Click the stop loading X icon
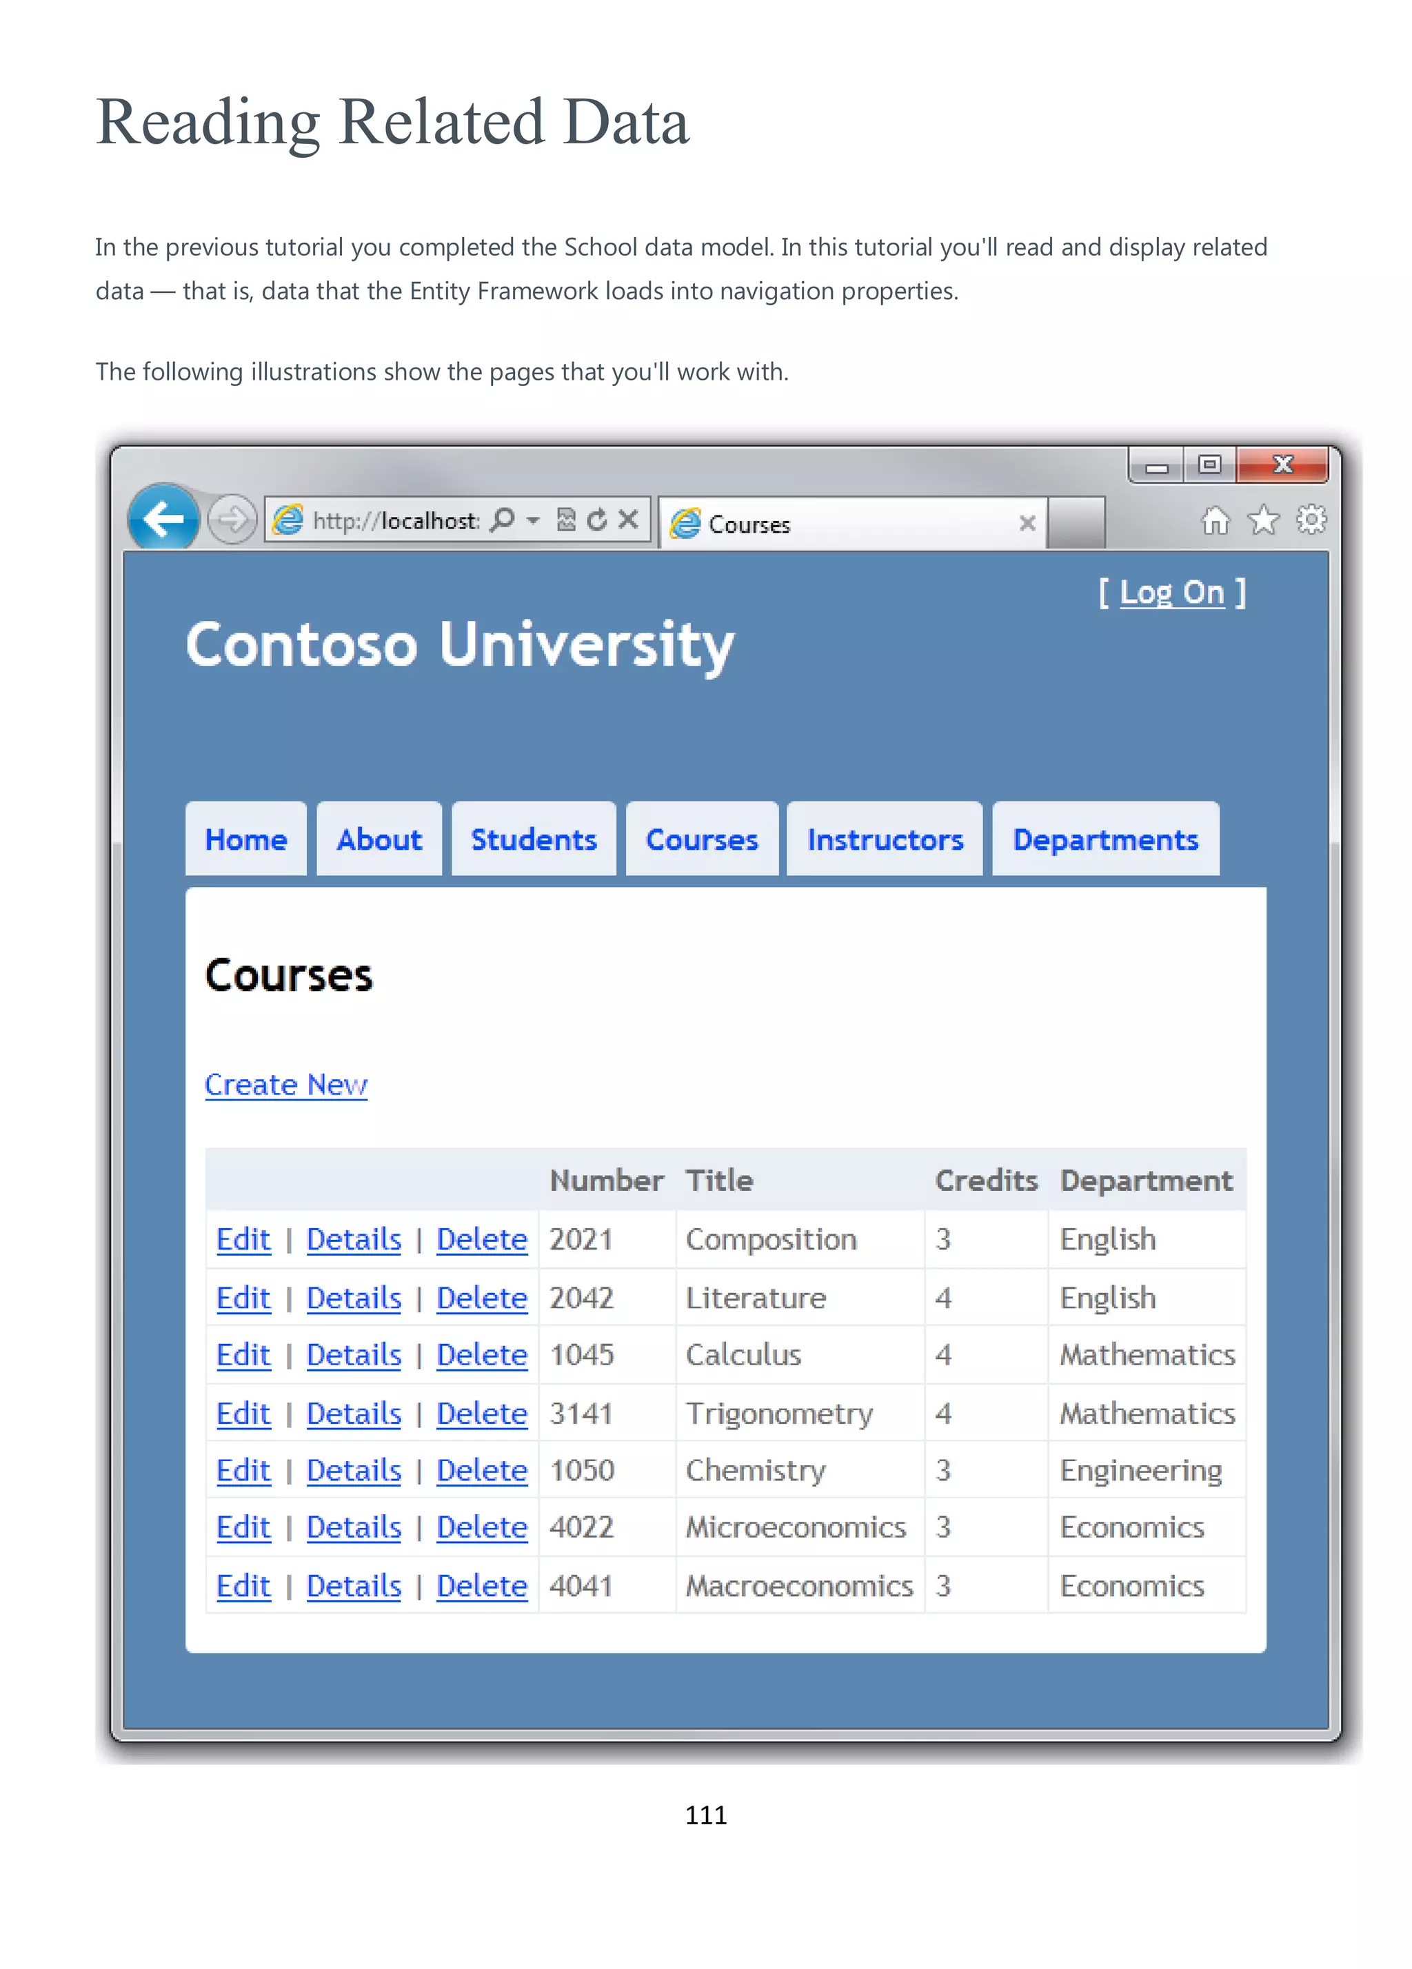This screenshot has width=1412, height=1969. [x=628, y=520]
